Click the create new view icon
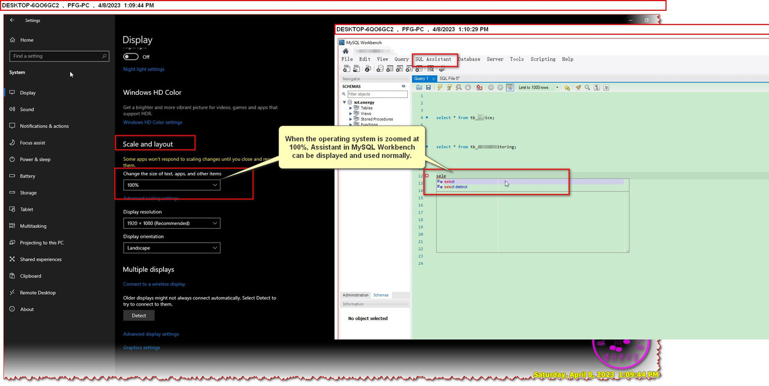769x386 pixels. click(x=400, y=68)
